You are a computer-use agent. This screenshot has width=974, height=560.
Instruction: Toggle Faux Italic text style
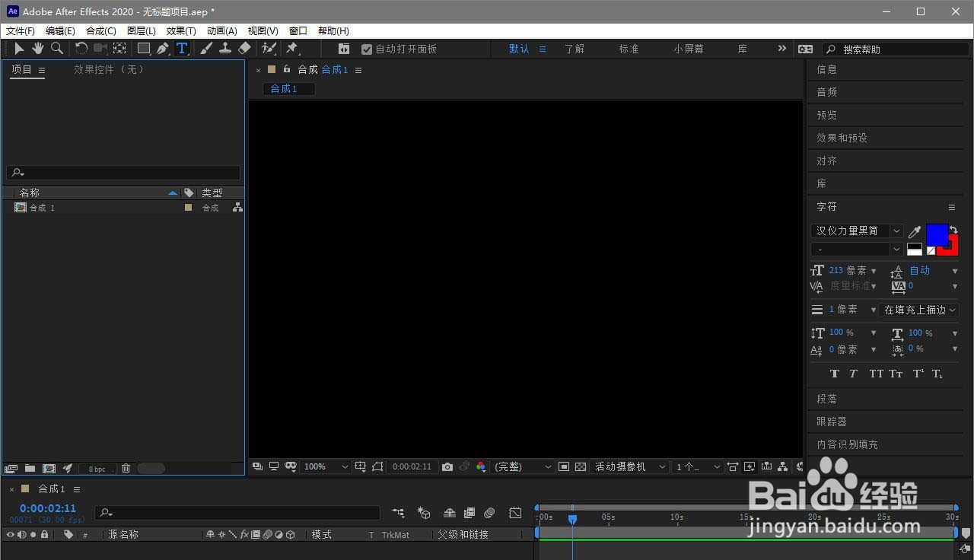pyautogui.click(x=853, y=374)
